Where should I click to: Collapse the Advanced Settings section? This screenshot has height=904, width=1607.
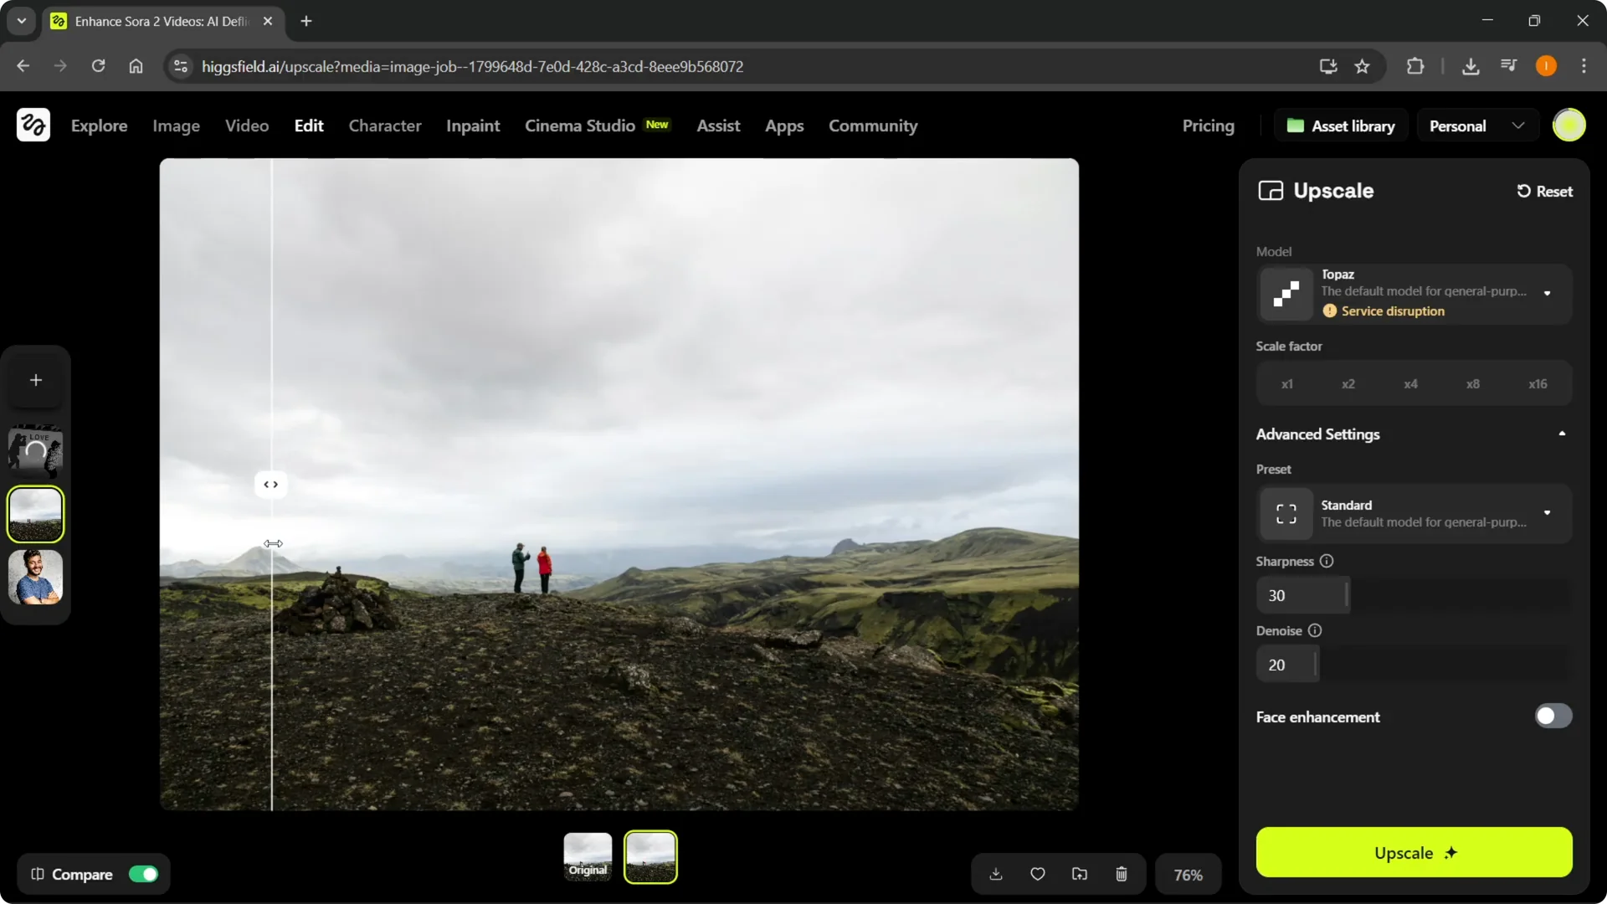(x=1562, y=434)
